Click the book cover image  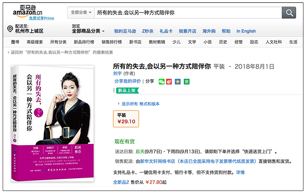[53, 124]
